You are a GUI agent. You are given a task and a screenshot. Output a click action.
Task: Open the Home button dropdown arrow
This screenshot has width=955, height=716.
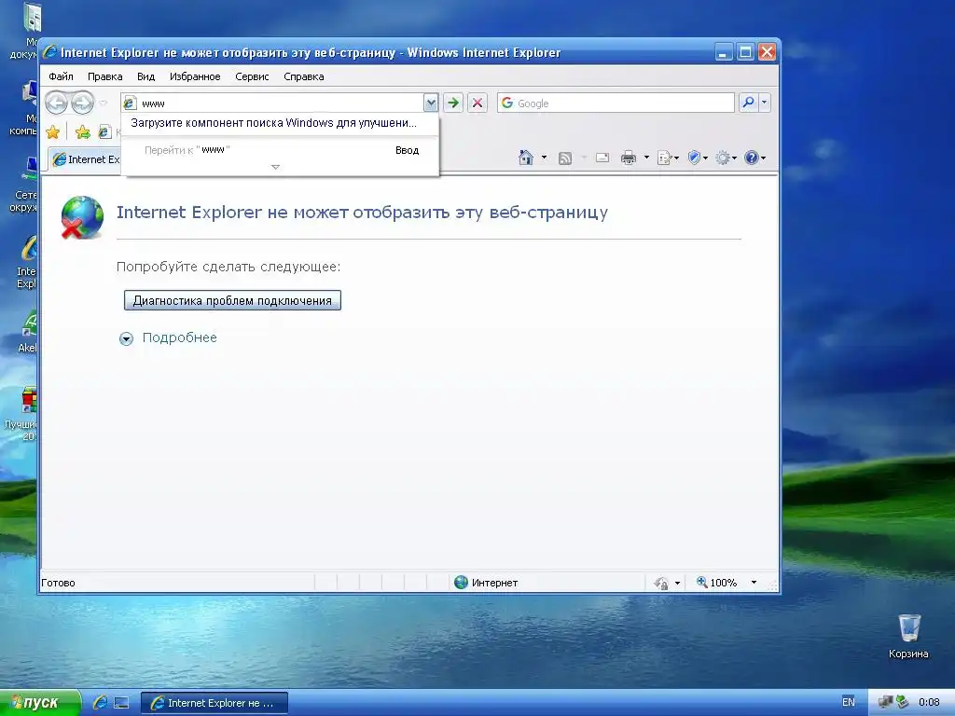[x=544, y=158]
